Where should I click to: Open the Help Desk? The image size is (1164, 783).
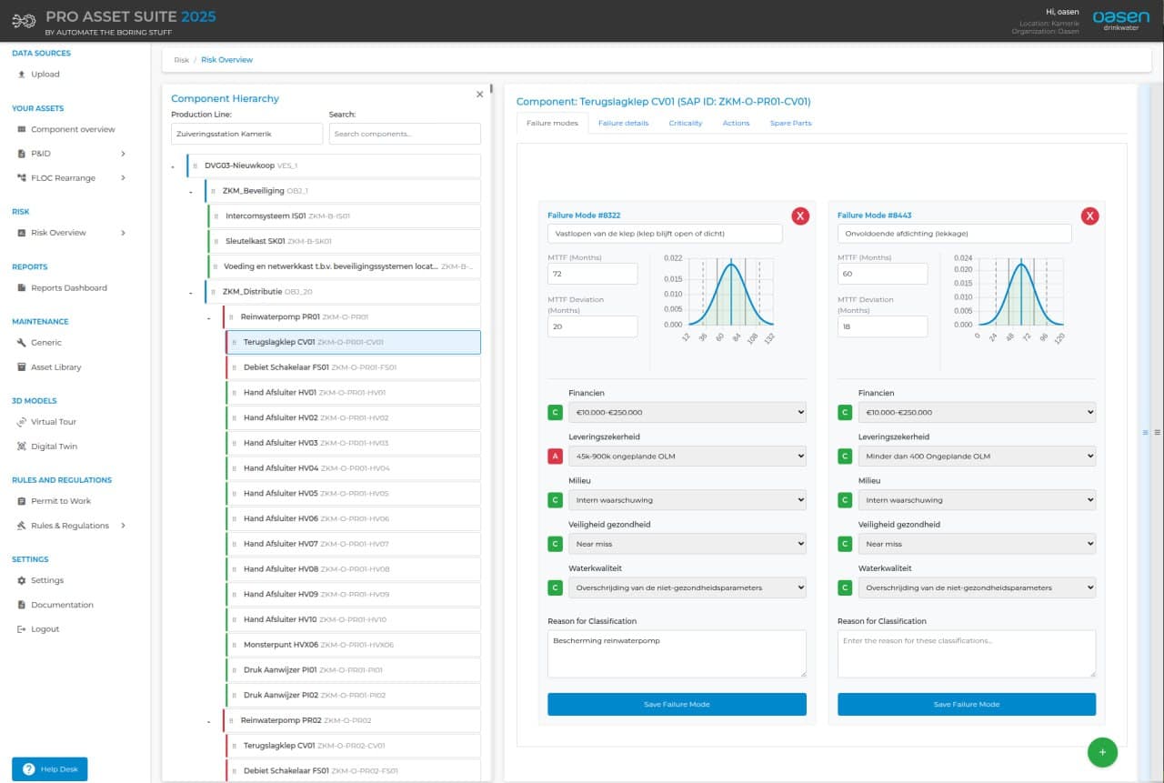point(49,768)
